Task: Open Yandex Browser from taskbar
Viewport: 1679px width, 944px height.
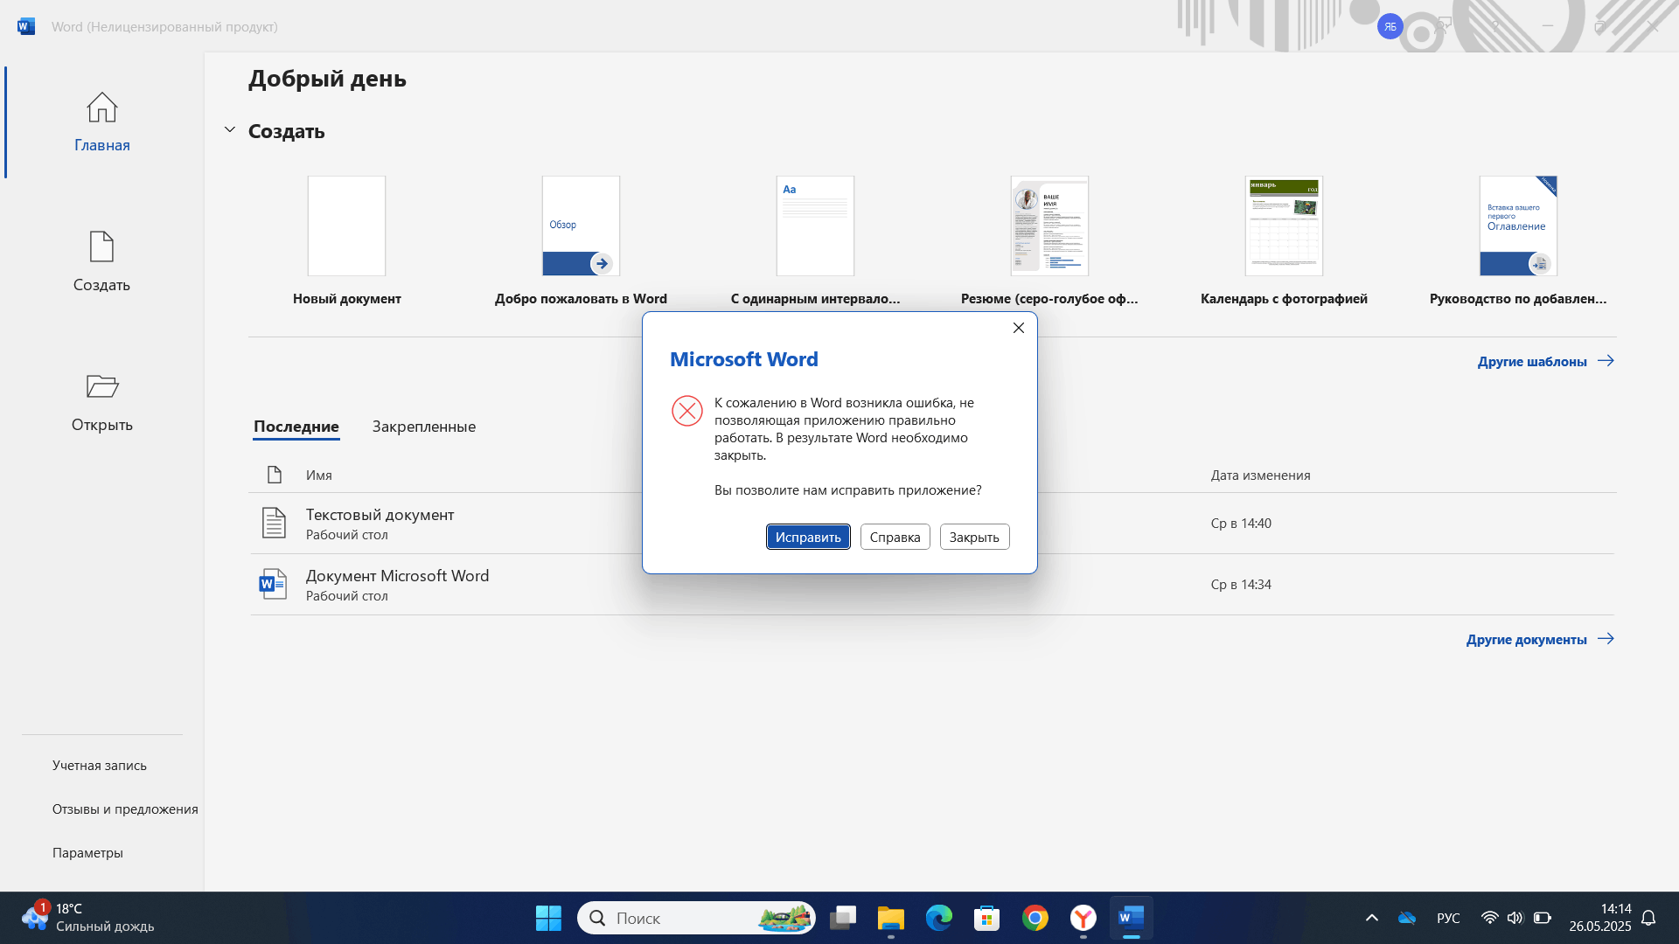Action: tap(1083, 918)
